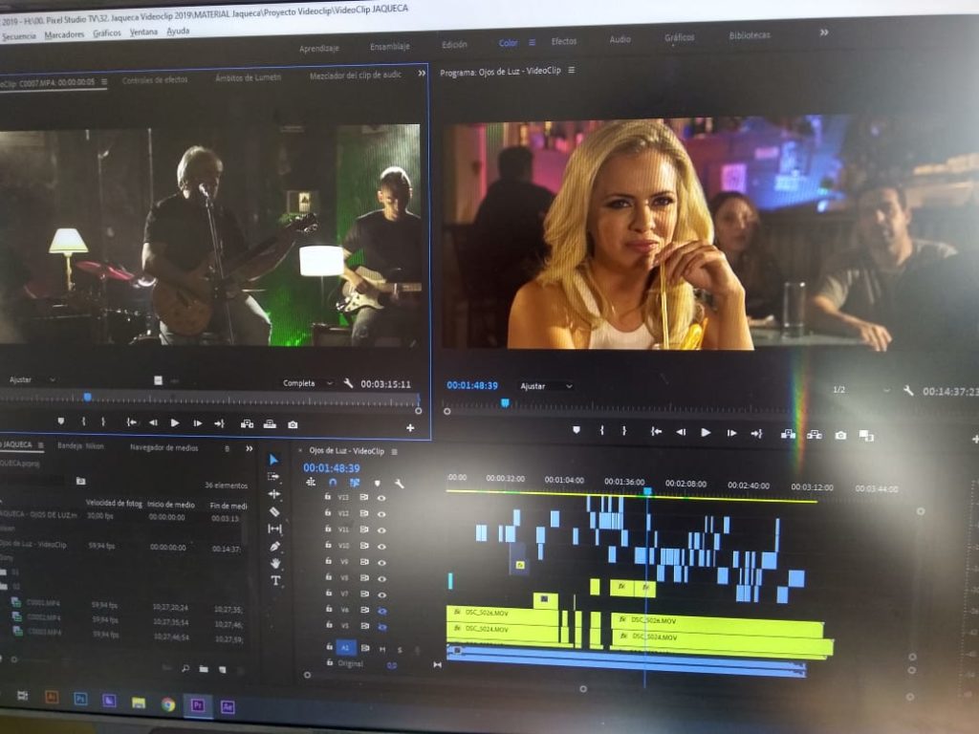Open Source monitor Completa resolution dropdown

tap(307, 383)
